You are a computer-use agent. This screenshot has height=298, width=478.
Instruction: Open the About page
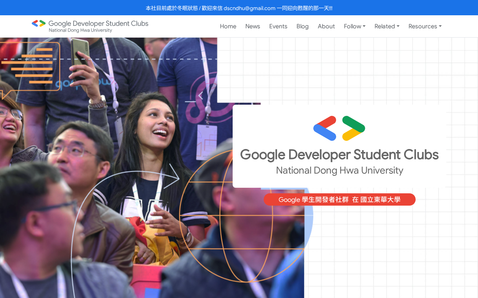[x=326, y=26]
